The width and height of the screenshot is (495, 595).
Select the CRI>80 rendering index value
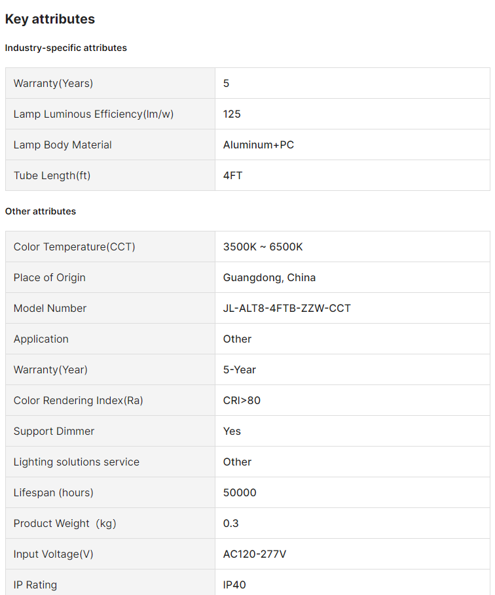point(242,400)
